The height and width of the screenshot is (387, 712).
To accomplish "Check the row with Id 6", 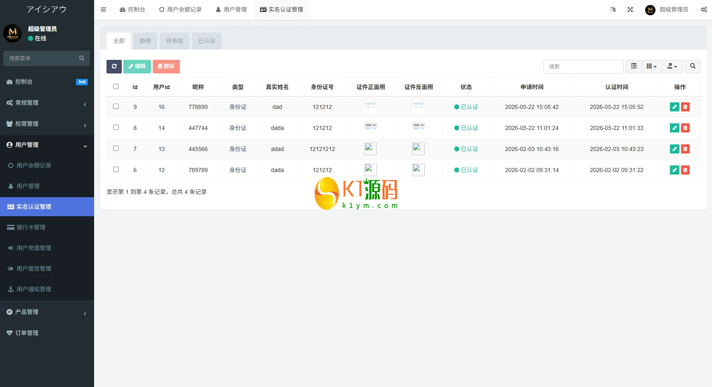I will pyautogui.click(x=116, y=170).
